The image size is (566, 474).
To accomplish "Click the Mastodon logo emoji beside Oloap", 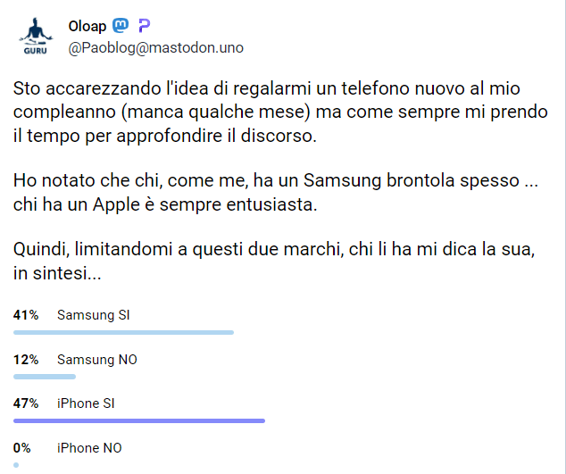I will pyautogui.click(x=120, y=26).
